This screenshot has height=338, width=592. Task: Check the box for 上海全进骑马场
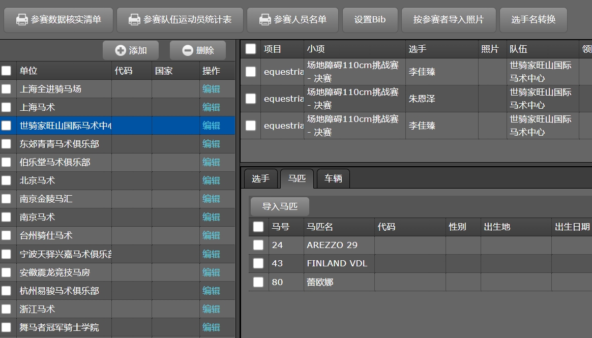(x=6, y=89)
